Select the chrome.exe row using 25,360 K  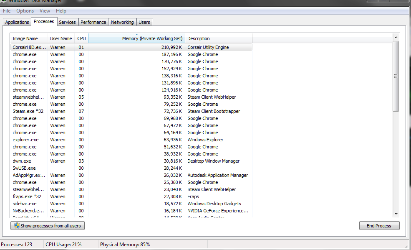[x=131, y=182]
